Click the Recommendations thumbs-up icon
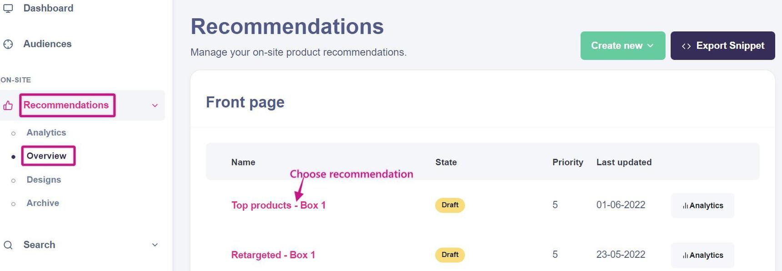This screenshot has height=271, width=782. click(8, 105)
